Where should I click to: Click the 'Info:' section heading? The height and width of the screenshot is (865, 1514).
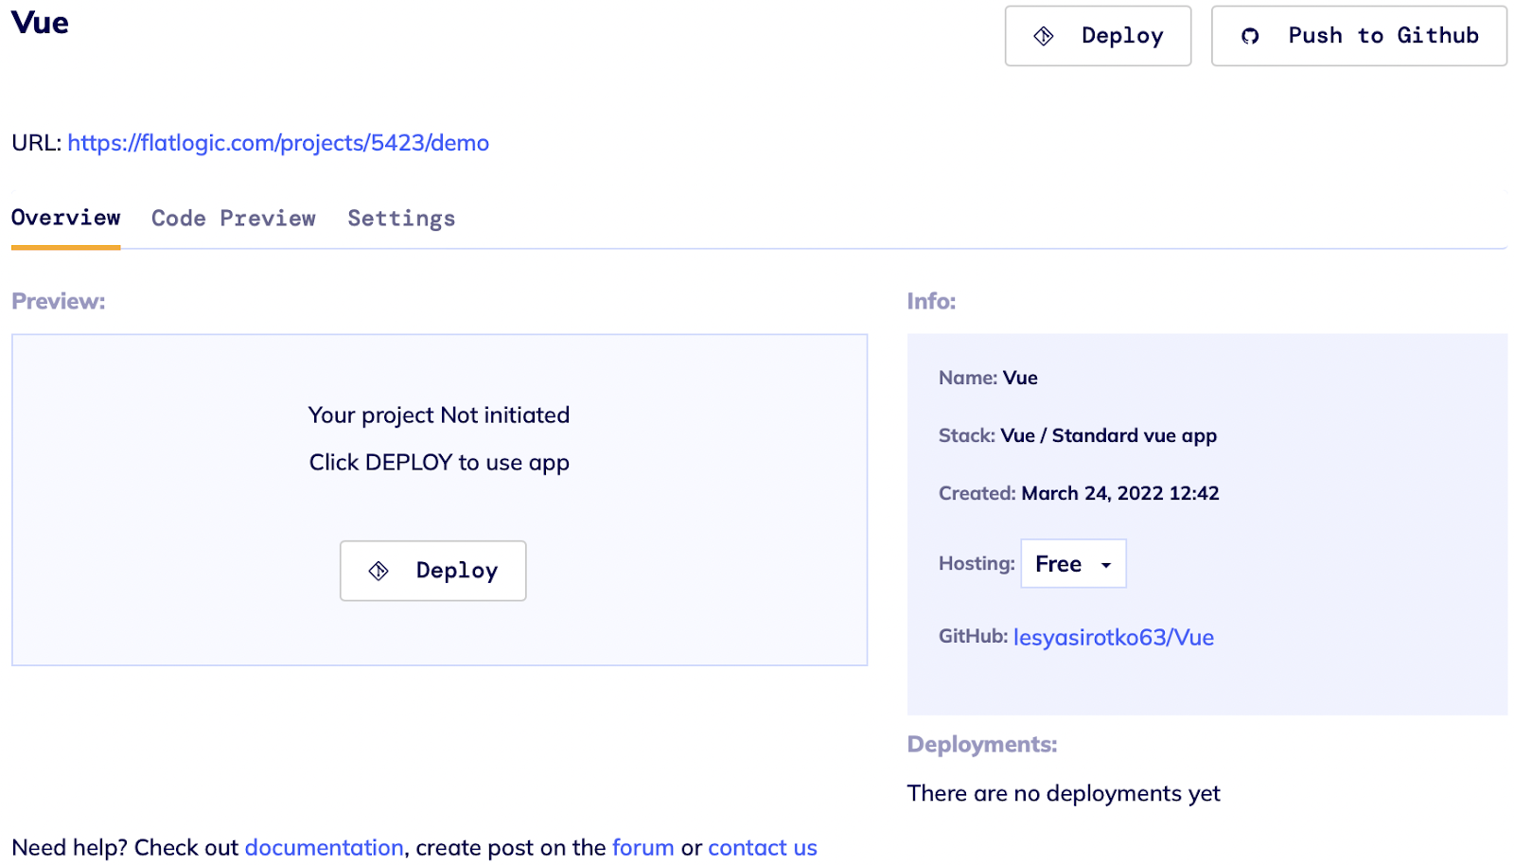click(931, 301)
